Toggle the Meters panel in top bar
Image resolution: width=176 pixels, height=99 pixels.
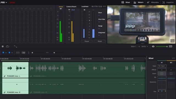(x=139, y=2)
